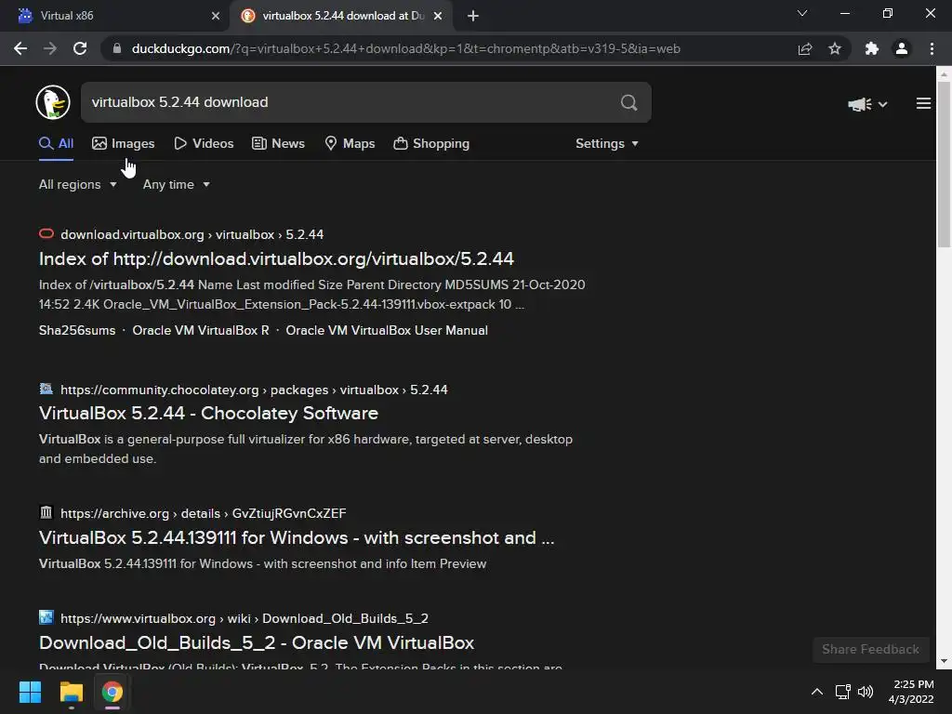
Task: Select the virtualbox 5.2.44 download tab
Action: (x=340, y=16)
